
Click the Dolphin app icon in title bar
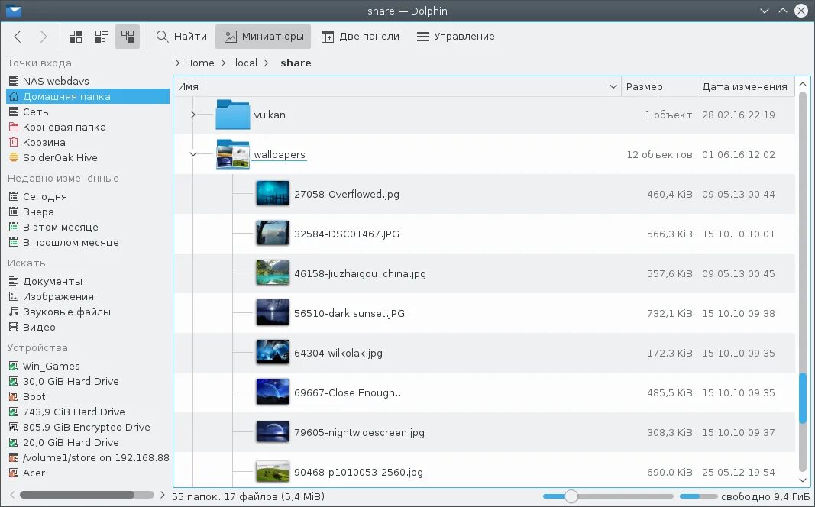pyautogui.click(x=14, y=11)
